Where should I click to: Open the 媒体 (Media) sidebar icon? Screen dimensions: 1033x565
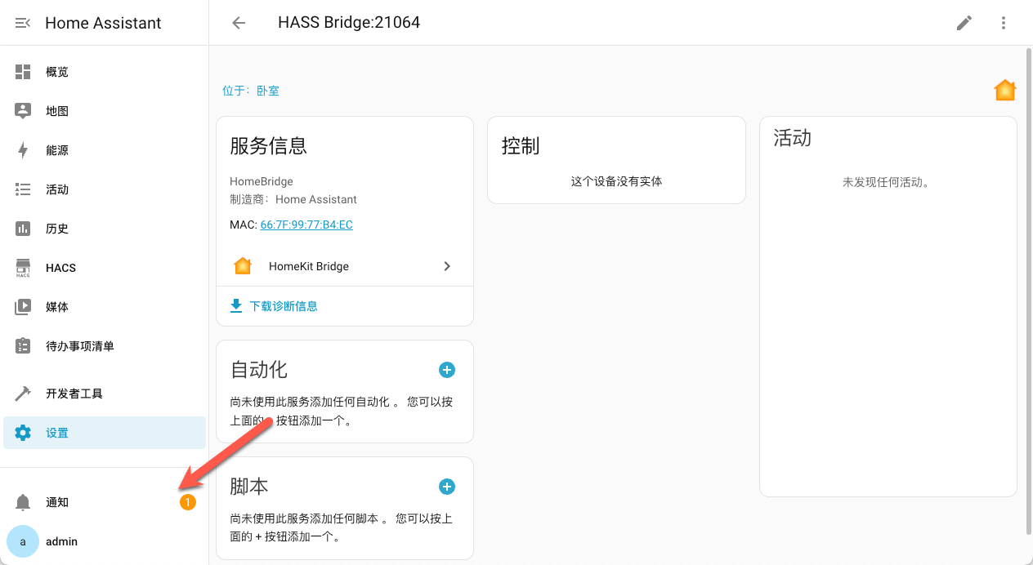[22, 306]
